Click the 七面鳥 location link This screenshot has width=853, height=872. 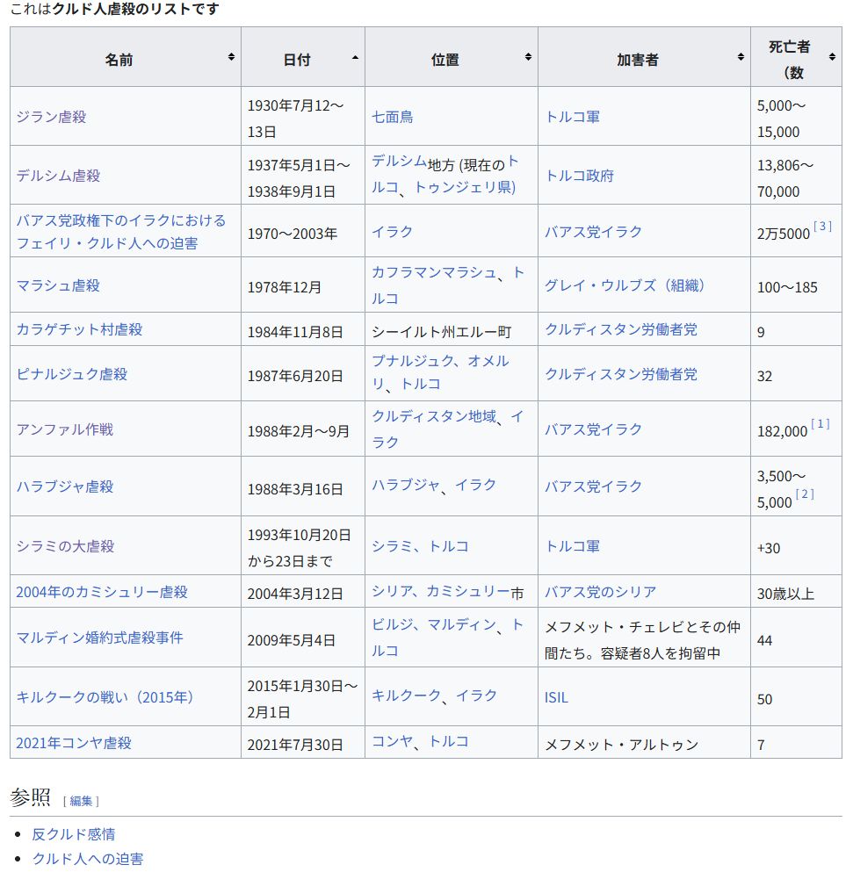pyautogui.click(x=392, y=117)
